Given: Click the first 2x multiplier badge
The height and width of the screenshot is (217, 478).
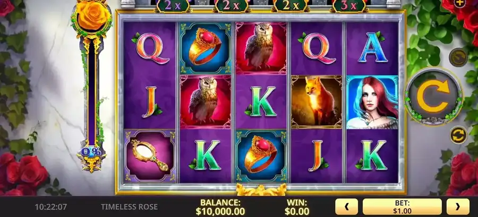Looking at the screenshot, I should click(172, 5).
